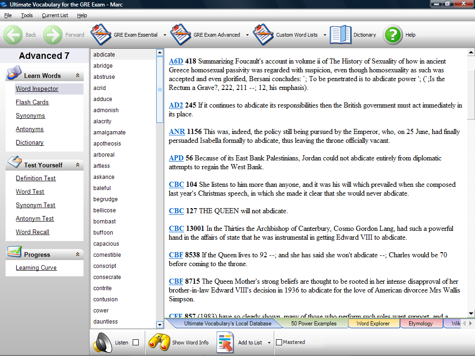This screenshot has width=475, height=356.
Task: Open the File menu
Action: pos(8,15)
